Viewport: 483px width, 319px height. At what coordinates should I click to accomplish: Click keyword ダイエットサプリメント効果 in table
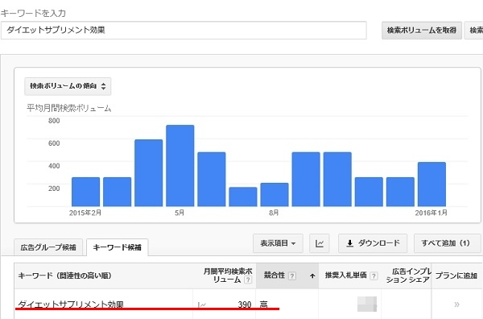click(x=71, y=304)
